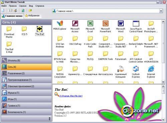Open the Файл menu
The width and height of the screenshot is (167, 123).
(4, 6)
